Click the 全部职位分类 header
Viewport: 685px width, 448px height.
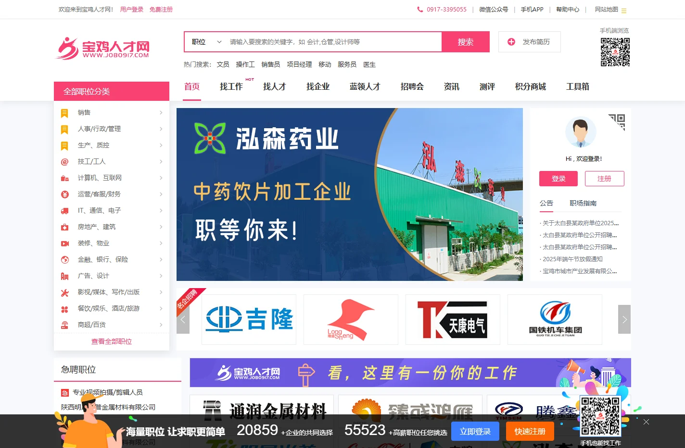point(112,91)
